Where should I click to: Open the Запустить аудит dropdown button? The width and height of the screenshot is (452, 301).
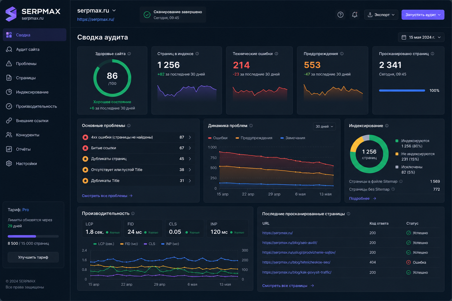tap(423, 15)
